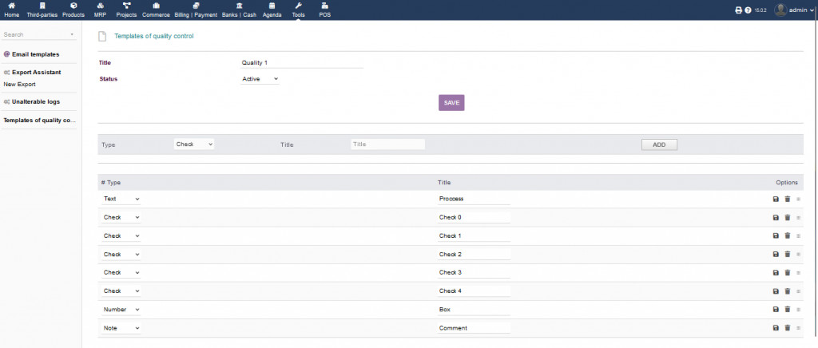Open the admin user menu
This screenshot has width=818, height=348.
[x=794, y=10]
